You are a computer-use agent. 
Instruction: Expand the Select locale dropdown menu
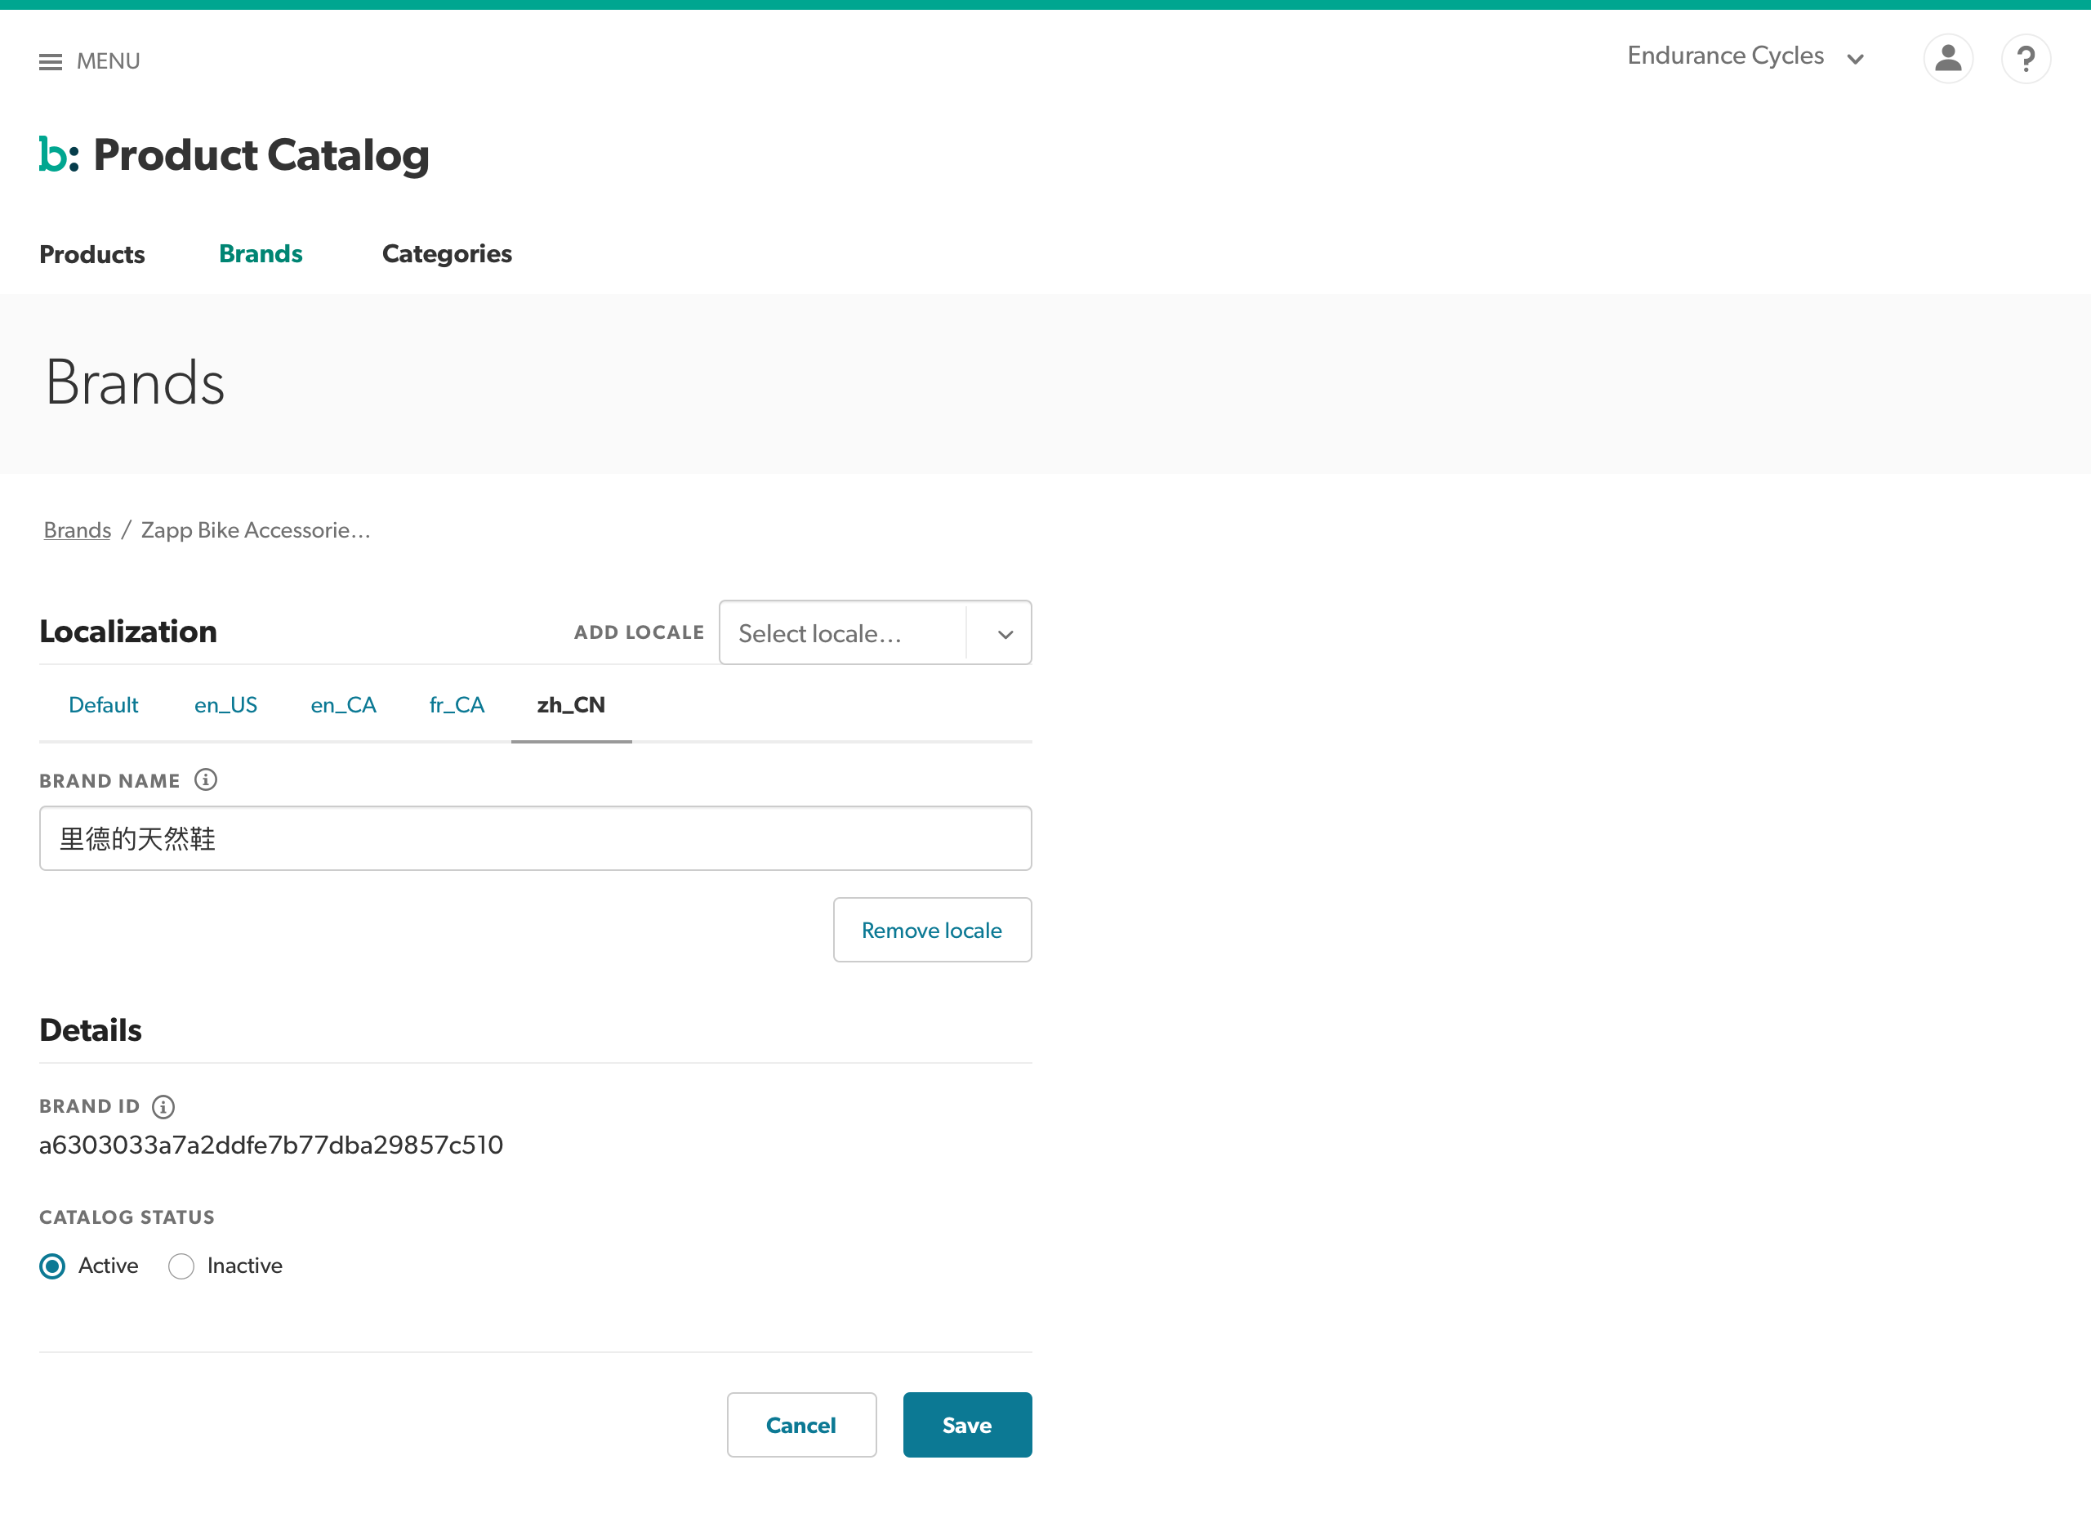(875, 633)
